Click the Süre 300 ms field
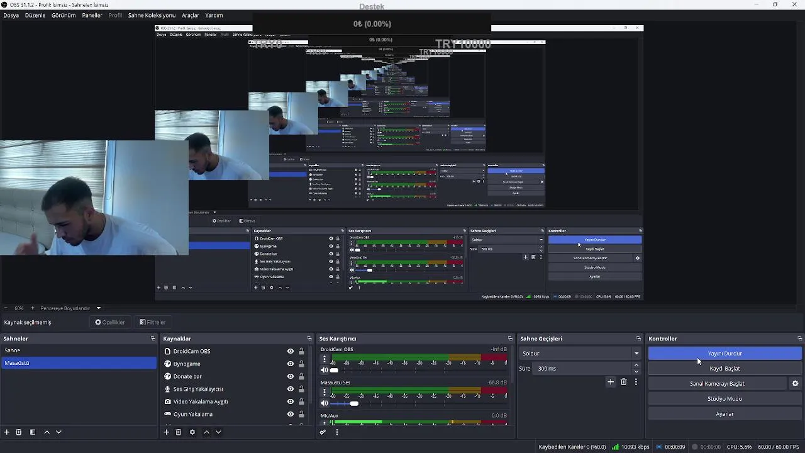 583,369
